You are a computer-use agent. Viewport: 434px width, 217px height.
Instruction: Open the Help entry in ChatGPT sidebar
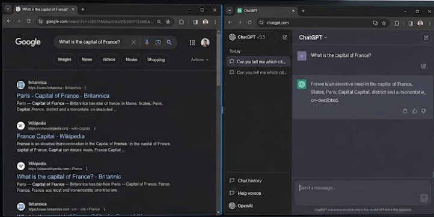(x=245, y=193)
